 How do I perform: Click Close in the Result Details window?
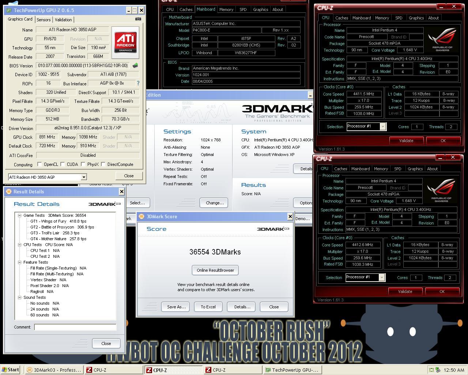pyautogui.click(x=106, y=344)
